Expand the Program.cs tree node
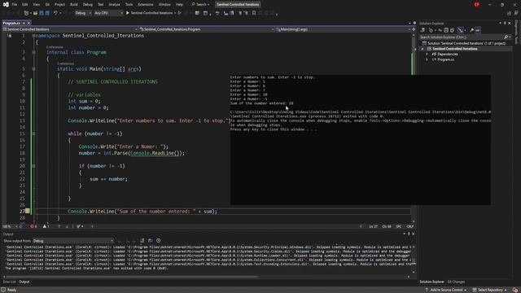Viewport: 521px width, 293px height. pos(427,59)
